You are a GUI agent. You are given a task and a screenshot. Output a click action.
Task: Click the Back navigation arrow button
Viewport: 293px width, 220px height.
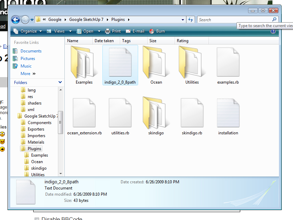pos(15,20)
